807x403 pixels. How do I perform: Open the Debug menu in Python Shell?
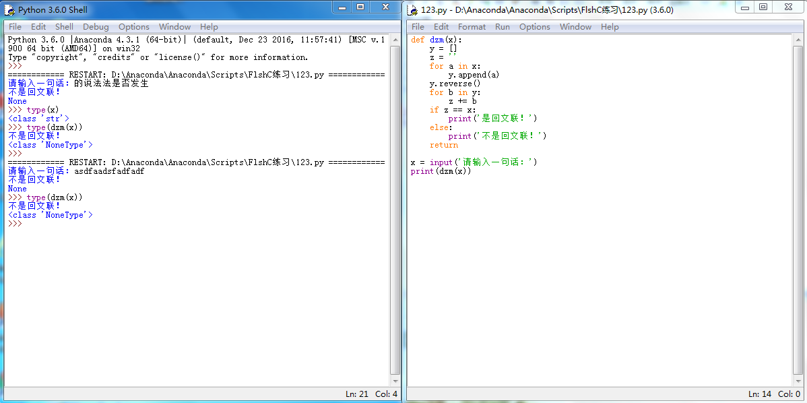click(96, 27)
